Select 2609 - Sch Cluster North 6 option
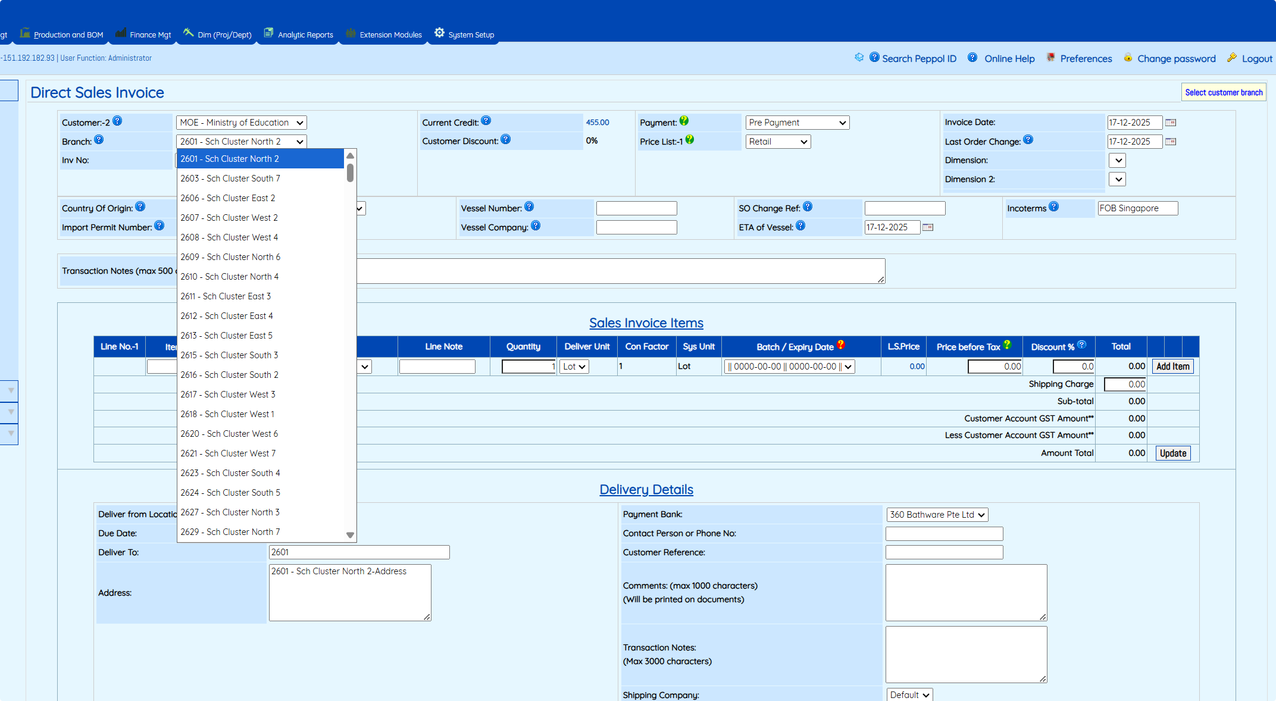This screenshot has width=1276, height=701. click(230, 257)
